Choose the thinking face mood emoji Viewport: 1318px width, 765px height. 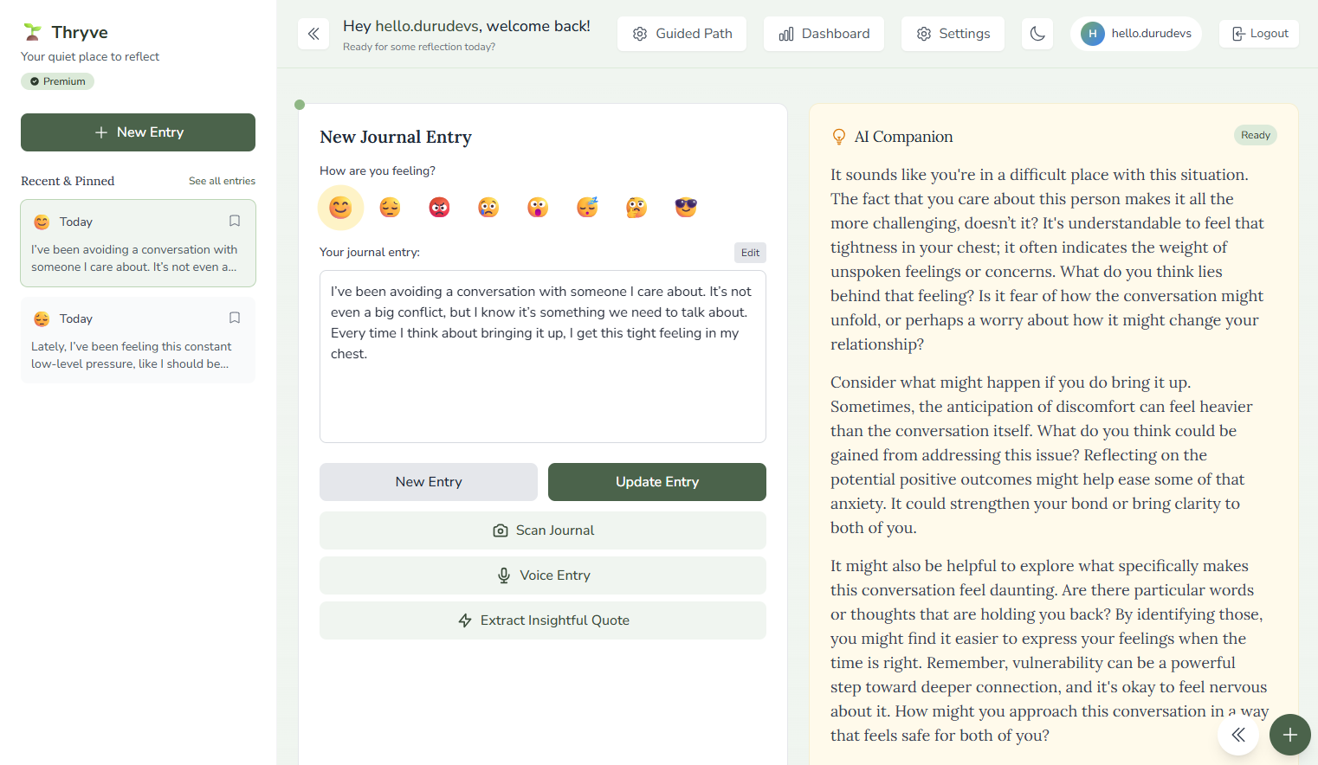click(x=636, y=208)
